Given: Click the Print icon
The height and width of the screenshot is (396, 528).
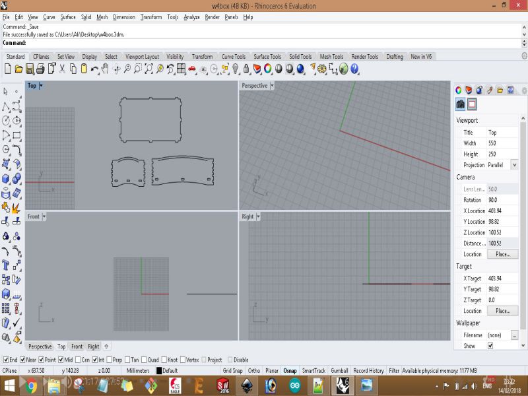Looking at the screenshot, I should point(40,69).
